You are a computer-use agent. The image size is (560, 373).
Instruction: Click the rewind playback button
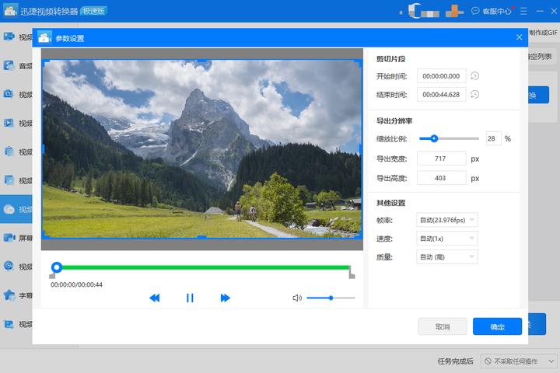[x=154, y=298]
